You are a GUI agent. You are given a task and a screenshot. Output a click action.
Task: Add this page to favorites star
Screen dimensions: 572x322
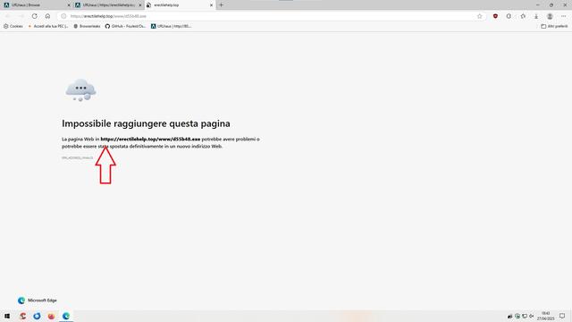479,16
